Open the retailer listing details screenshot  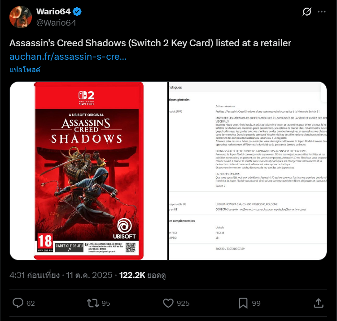(x=248, y=171)
